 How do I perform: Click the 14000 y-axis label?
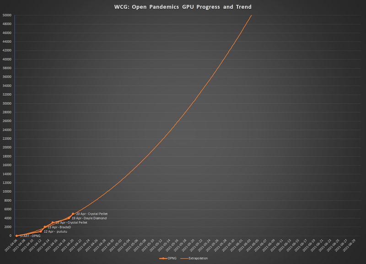7,174
